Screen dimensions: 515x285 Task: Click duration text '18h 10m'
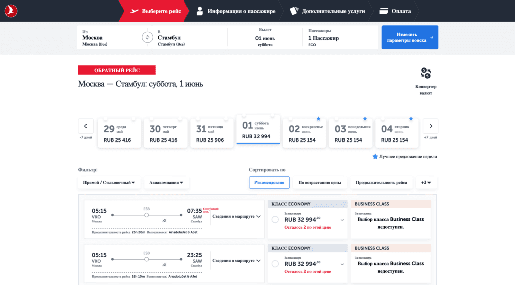pos(138,276)
